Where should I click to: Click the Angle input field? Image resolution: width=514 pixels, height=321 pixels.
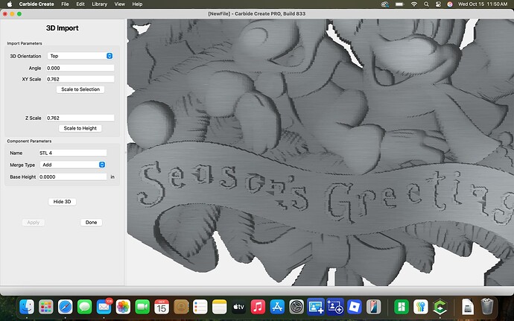80,69
